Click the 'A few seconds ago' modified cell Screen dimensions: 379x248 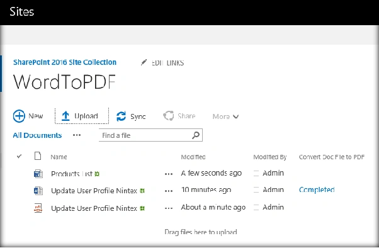[212, 173]
